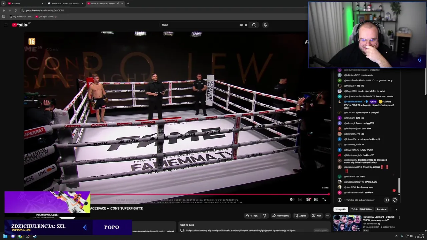Select the Źródło: FAME MMA chip
Image resolution: width=427 pixels, height=240 pixels.
tap(361, 210)
